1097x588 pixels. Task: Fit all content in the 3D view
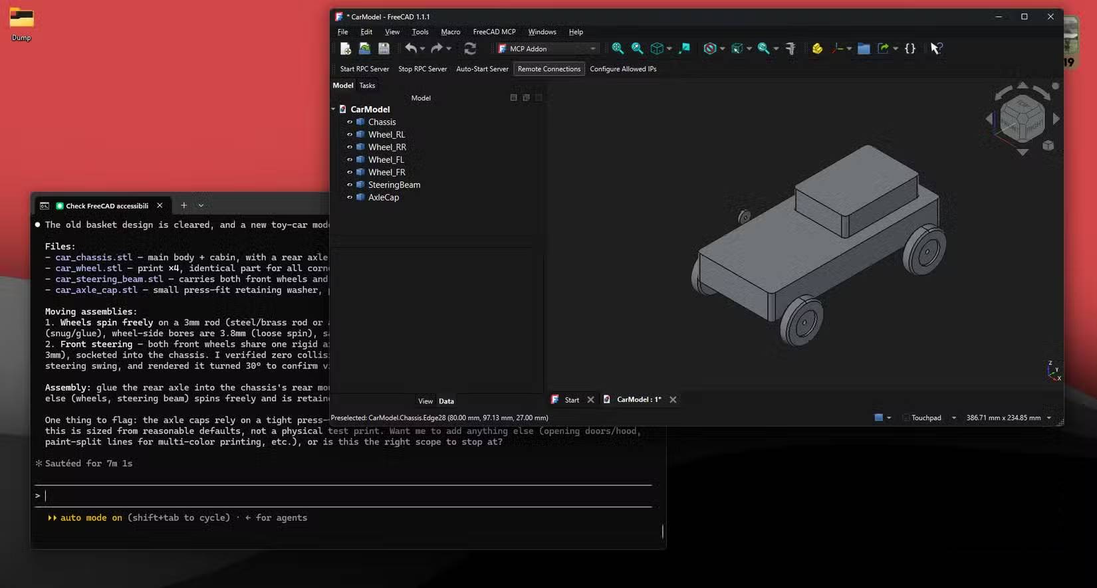click(x=618, y=49)
